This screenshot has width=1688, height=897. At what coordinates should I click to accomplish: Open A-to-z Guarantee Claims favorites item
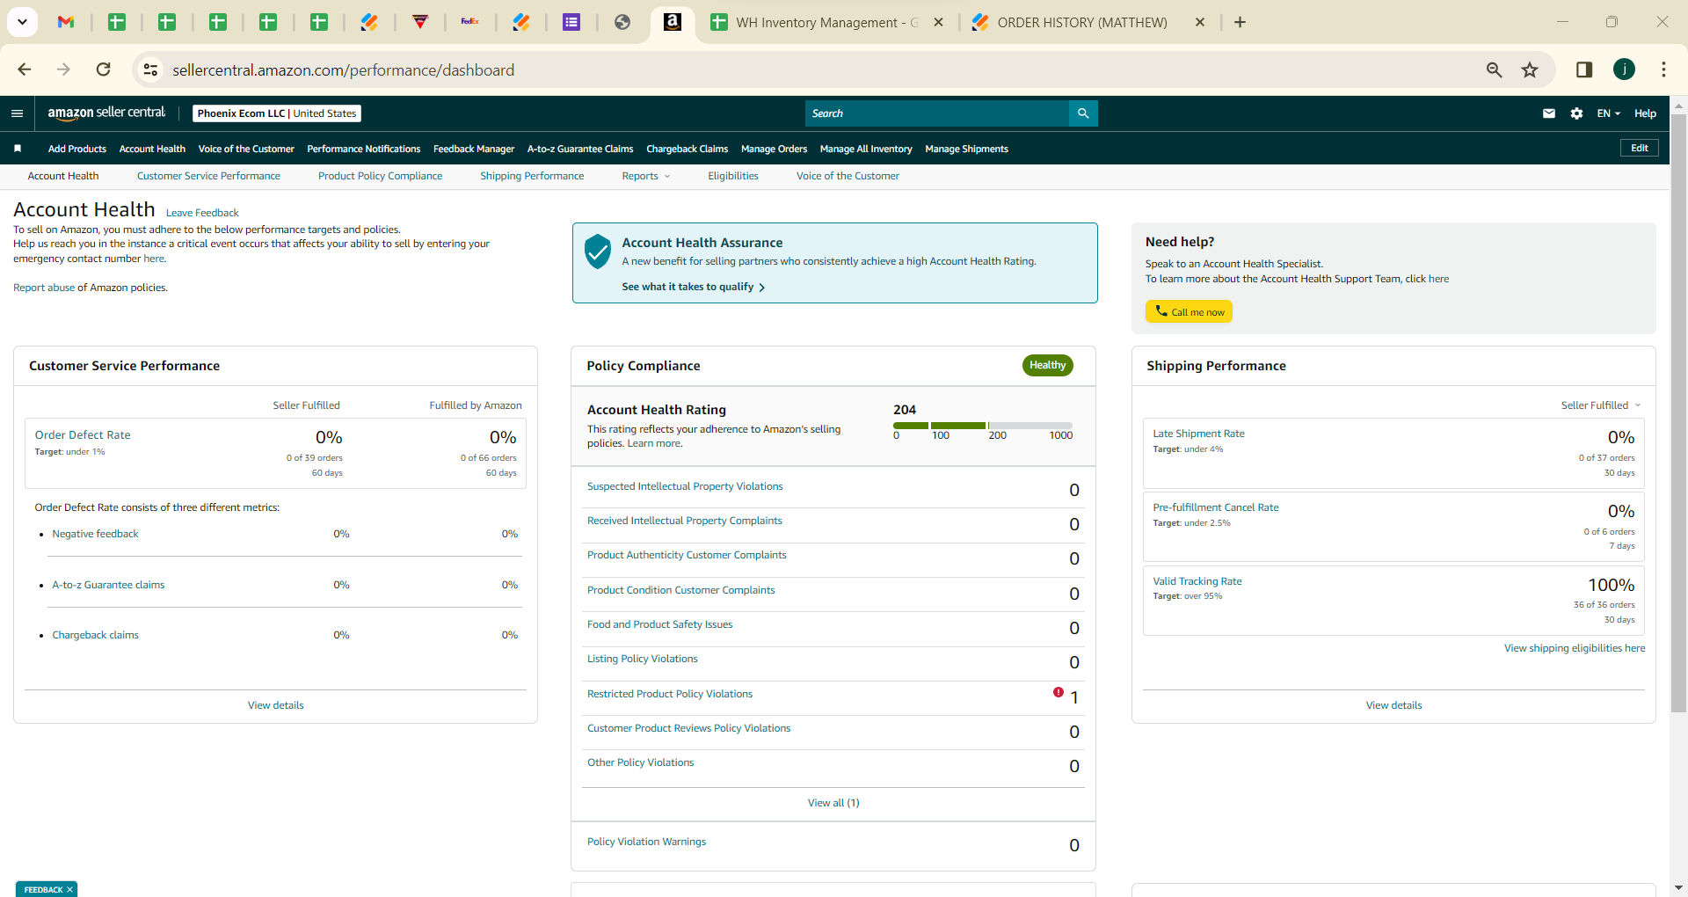coord(580,149)
